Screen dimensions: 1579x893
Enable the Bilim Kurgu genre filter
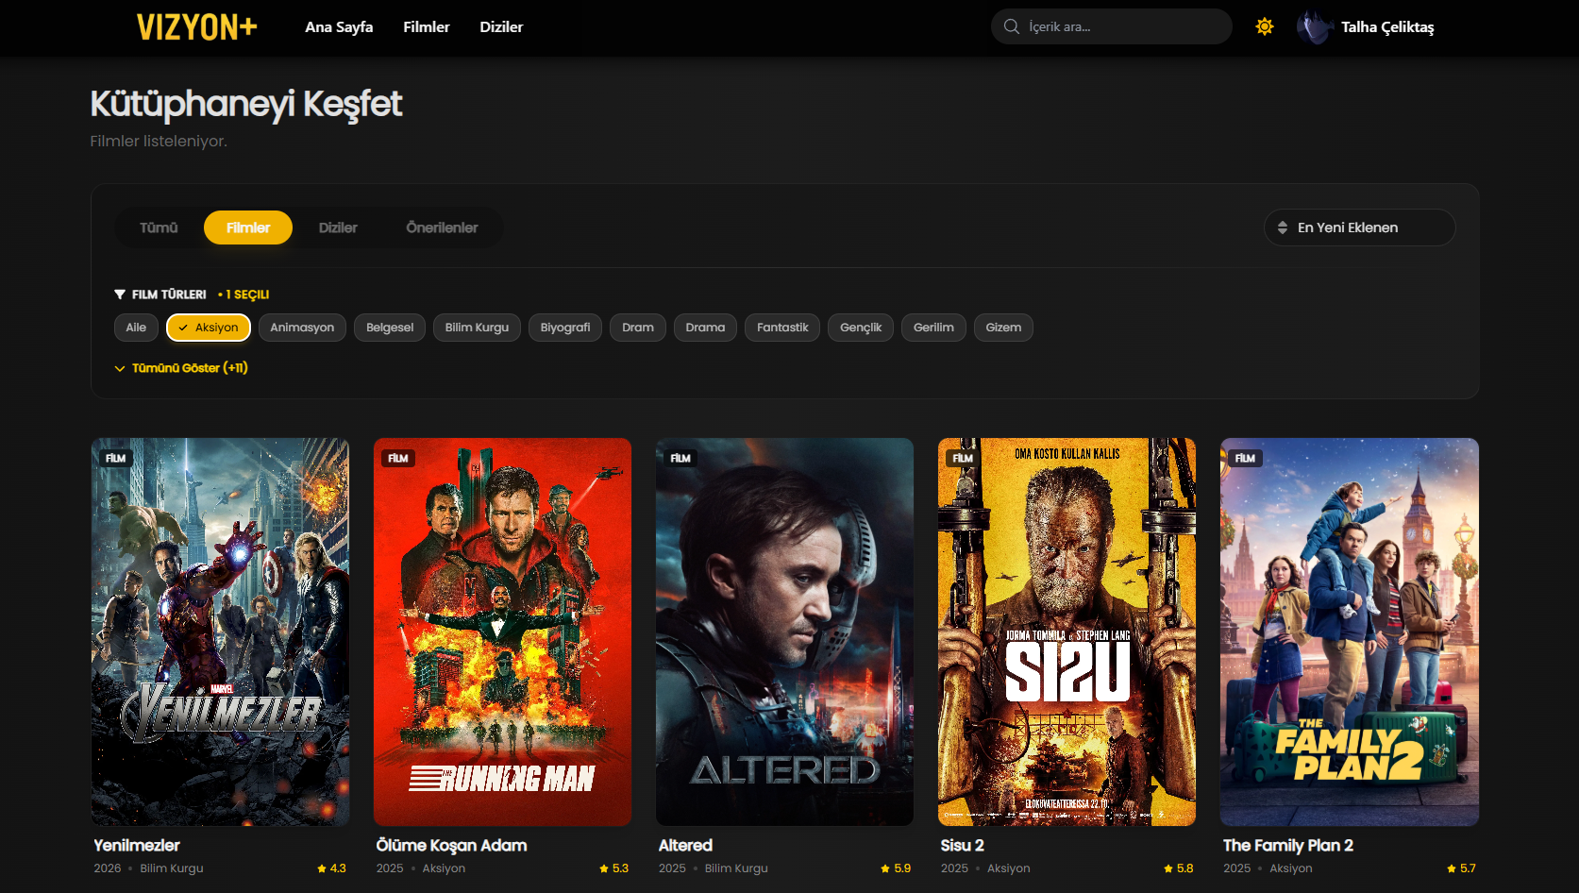pyautogui.click(x=477, y=328)
